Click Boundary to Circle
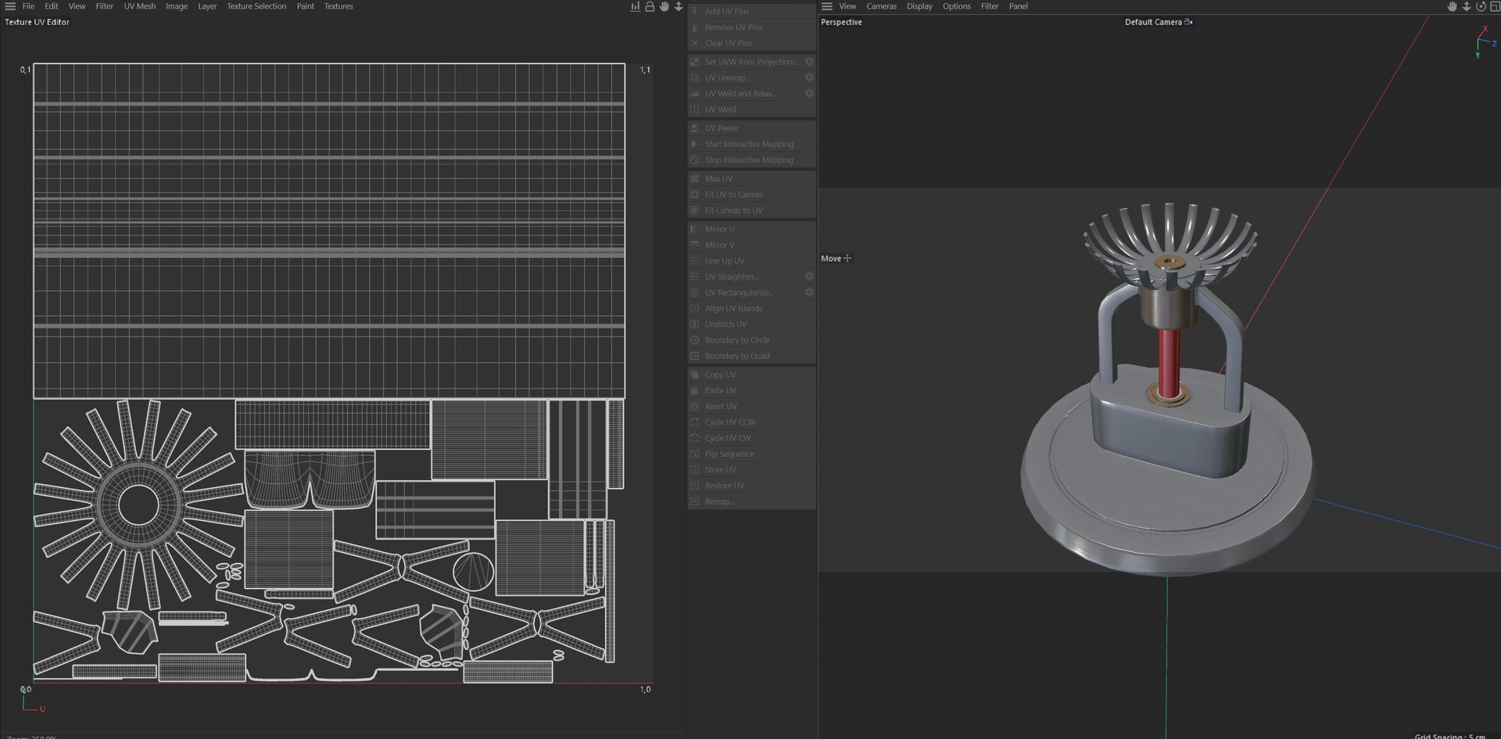 pyautogui.click(x=752, y=340)
